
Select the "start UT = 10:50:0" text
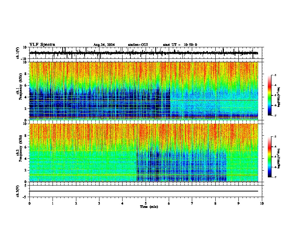[x=180, y=45]
